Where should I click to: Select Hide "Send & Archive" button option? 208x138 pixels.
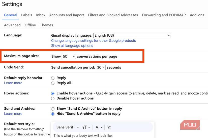pos(53,114)
